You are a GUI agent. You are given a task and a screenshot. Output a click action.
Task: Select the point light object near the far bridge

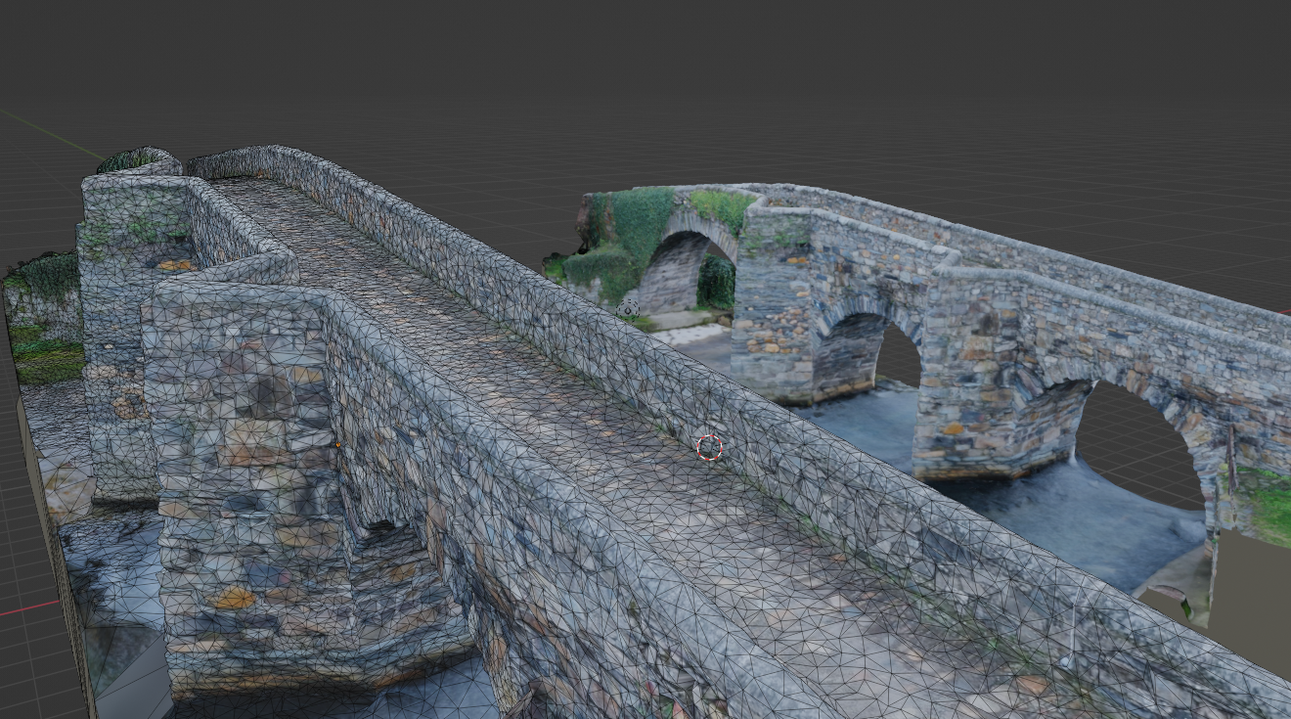pos(628,310)
